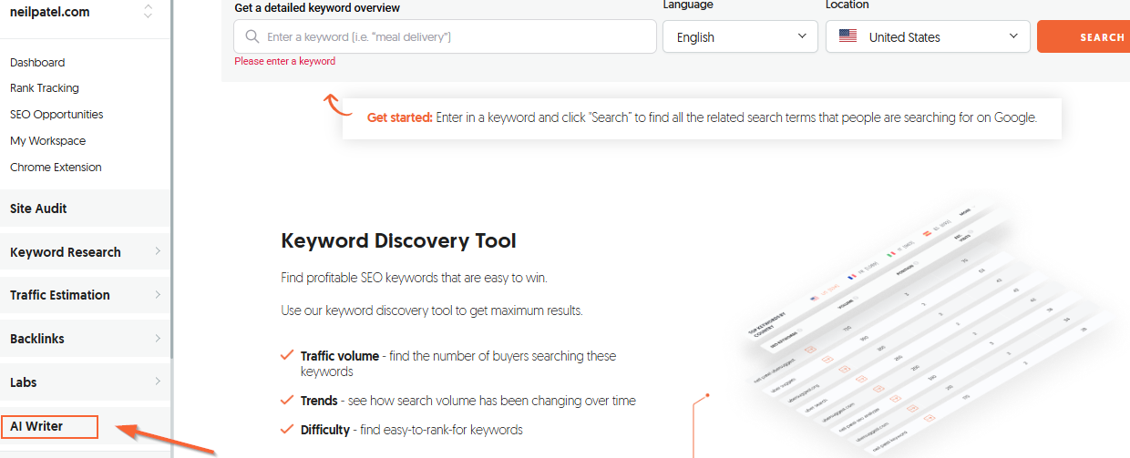Open the United States location dropdown
Screen dimensions: 1130x458
[x=927, y=37]
